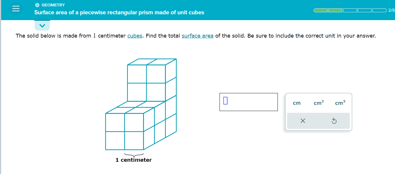Screen dimensions: 395x174
Task: Select the cm² unit button
Action: 318,103
